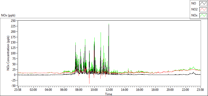
Task: Click the 100 value on y-axis
Action: click(14, 53)
